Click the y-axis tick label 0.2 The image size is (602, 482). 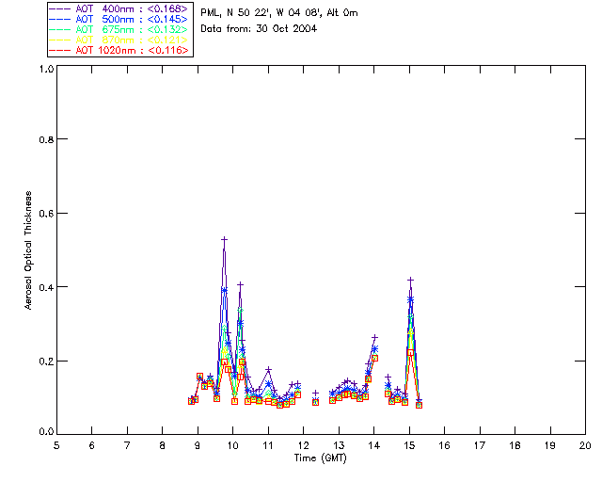pyautogui.click(x=46, y=361)
